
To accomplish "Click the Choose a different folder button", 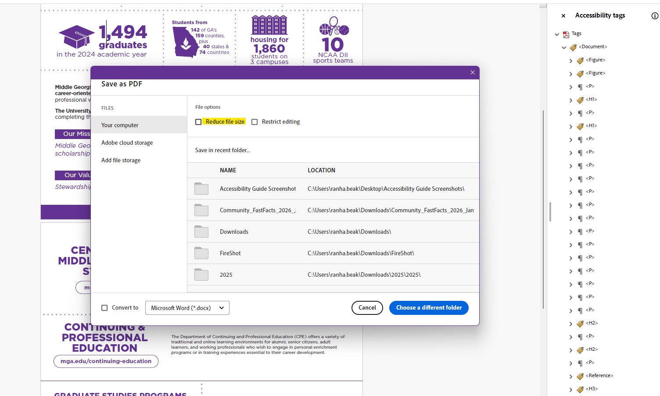I will coord(429,307).
